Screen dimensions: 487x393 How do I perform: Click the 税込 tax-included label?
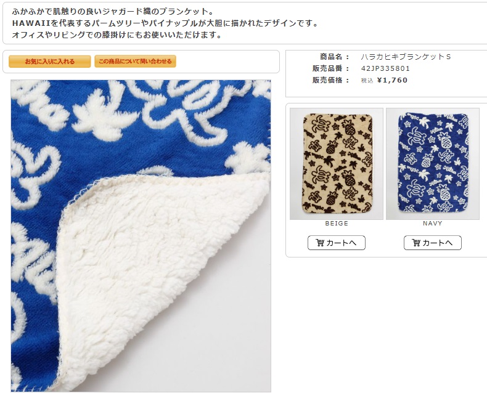coord(367,81)
